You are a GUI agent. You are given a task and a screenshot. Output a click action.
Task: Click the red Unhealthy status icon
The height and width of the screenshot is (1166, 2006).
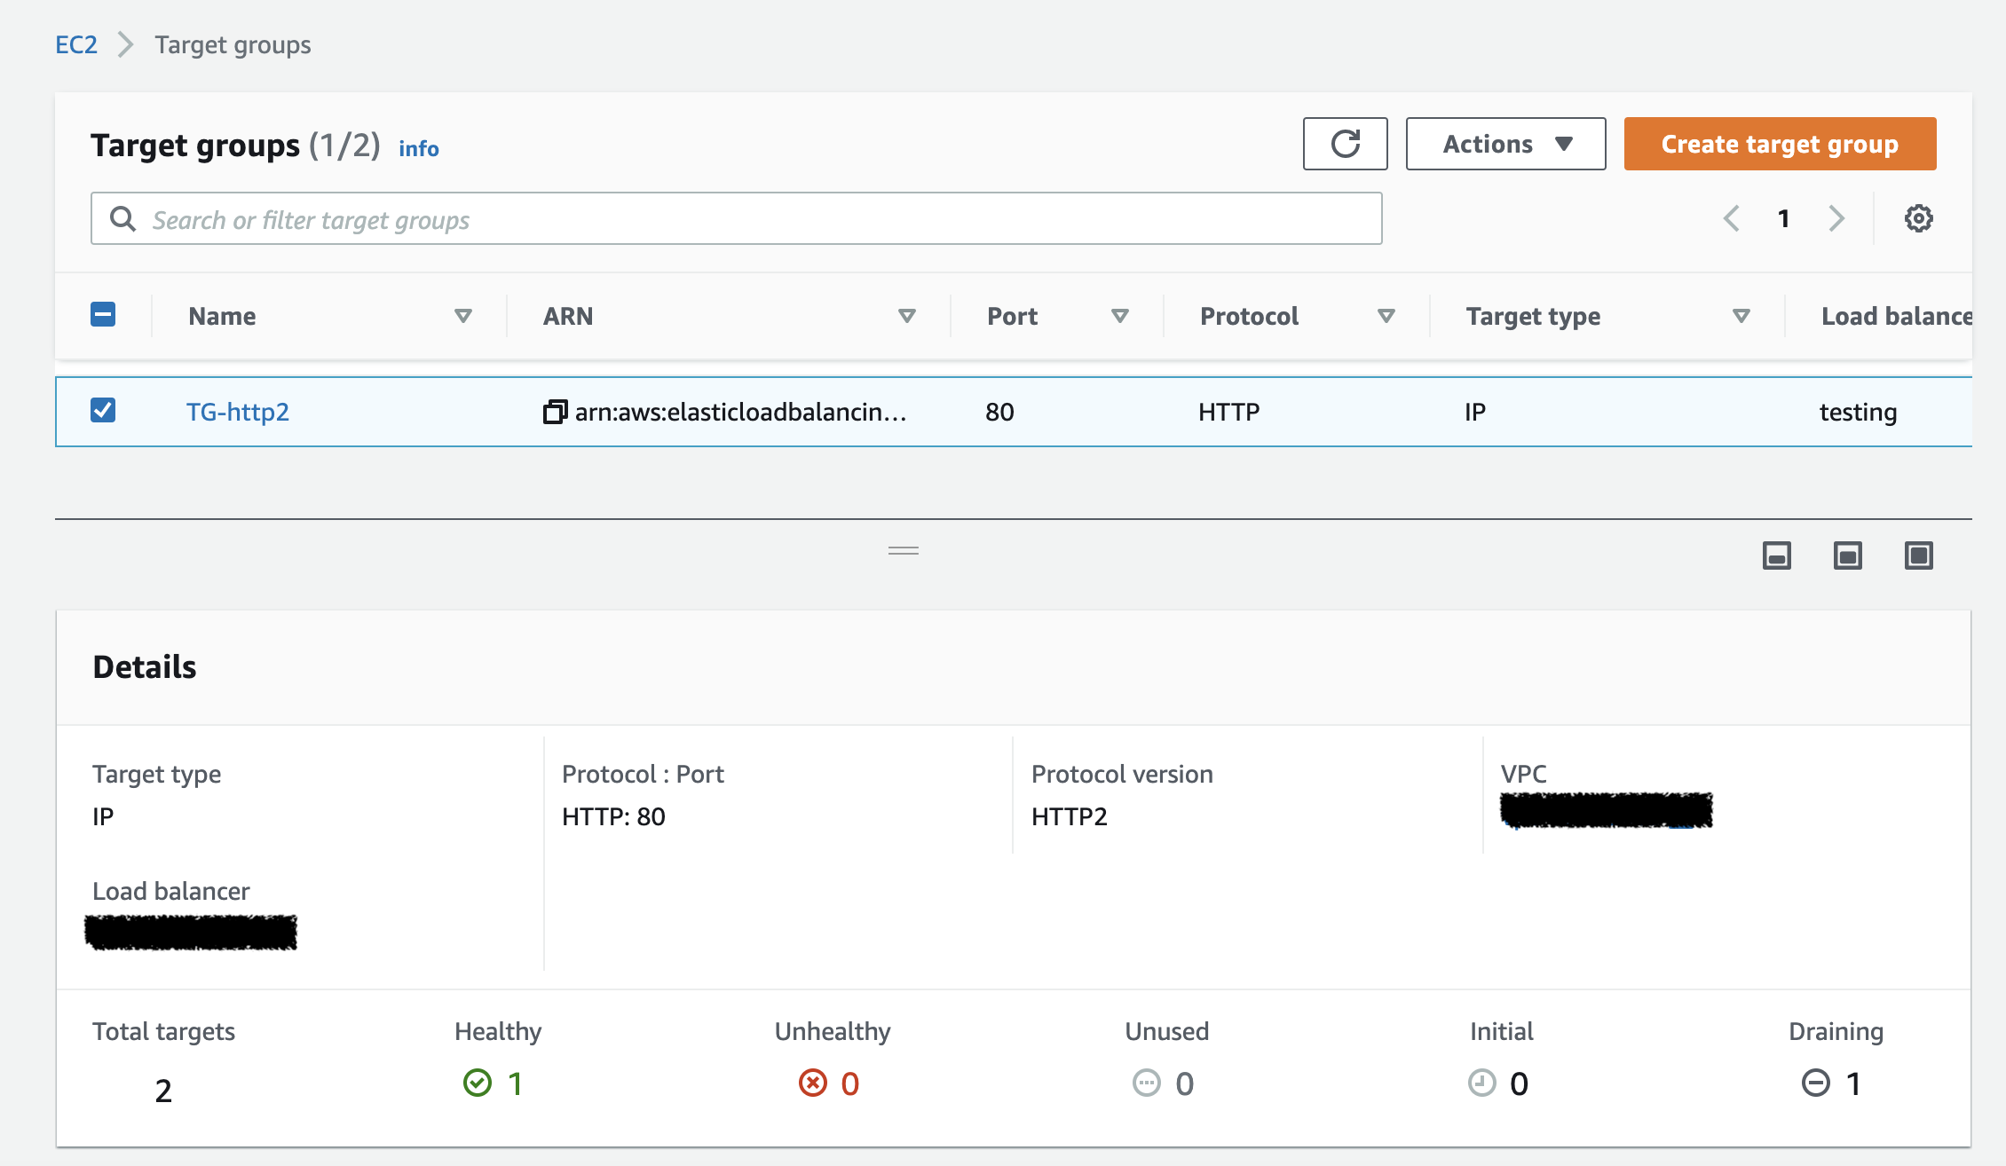(x=812, y=1083)
